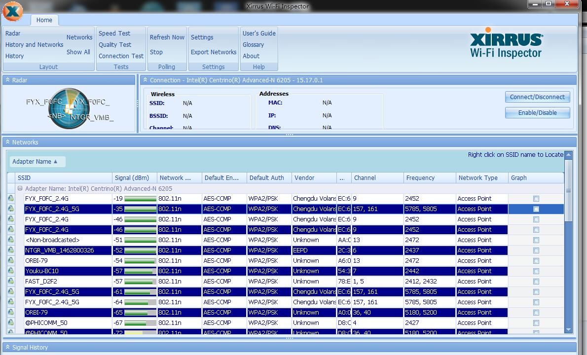The image size is (587, 355).
Task: Enable Graph for FYX_F0FC_2.4G_5G at -61 dBm
Action: coord(536,292)
